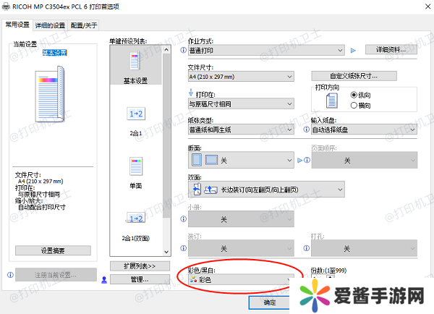Select the 横向 orientation radio button
Screen dimensions: 434x314
[354, 105]
